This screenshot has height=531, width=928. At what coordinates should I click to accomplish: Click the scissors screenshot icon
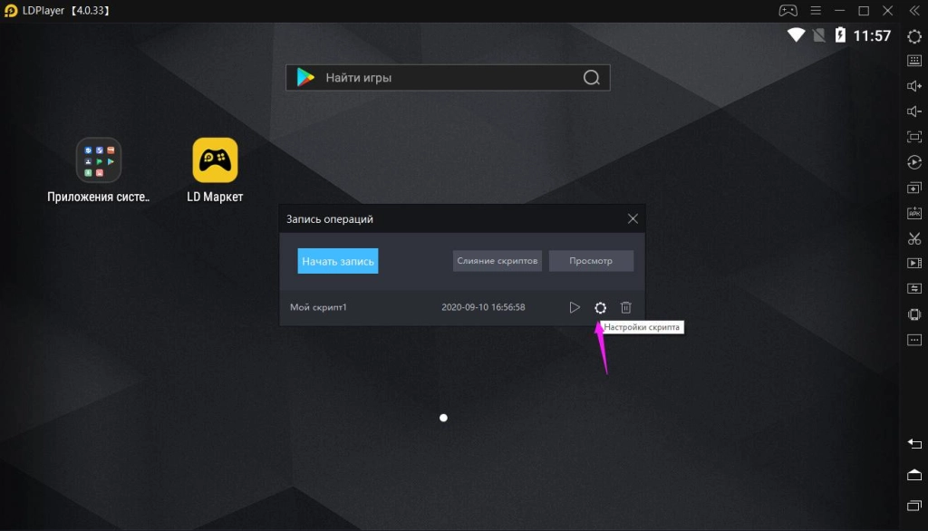pos(914,238)
